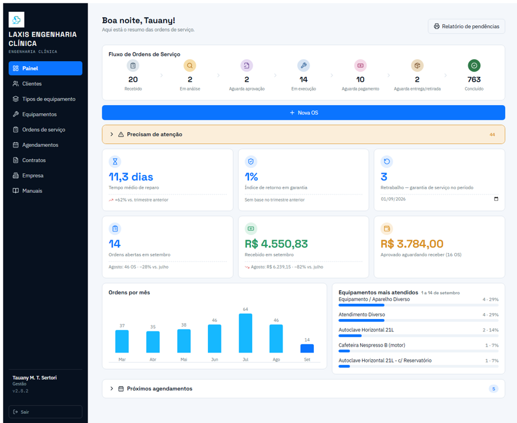This screenshot has width=517, height=423.
Task: Click the Relatório de pendências button
Action: coord(466,26)
